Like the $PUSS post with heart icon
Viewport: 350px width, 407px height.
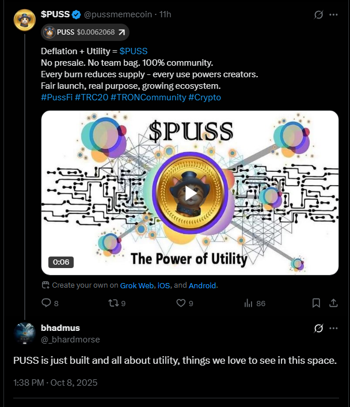(x=181, y=303)
